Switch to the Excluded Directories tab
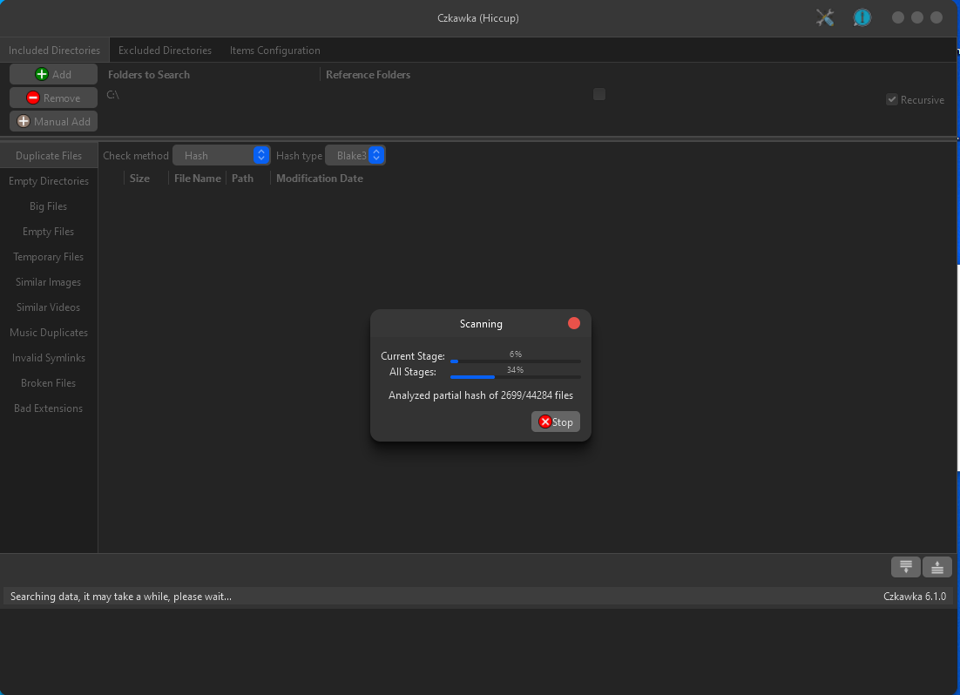The height and width of the screenshot is (695, 960). [x=165, y=50]
